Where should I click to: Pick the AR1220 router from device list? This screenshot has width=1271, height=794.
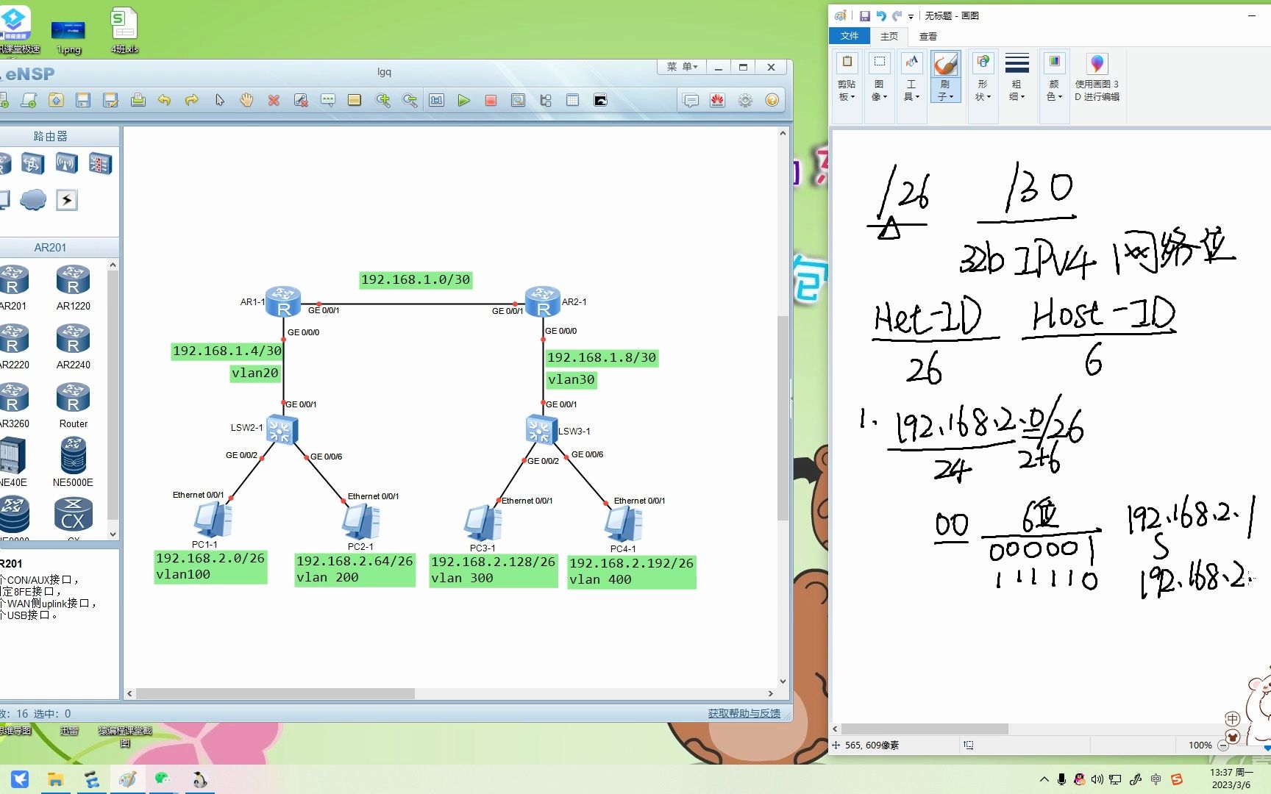pos(74,288)
